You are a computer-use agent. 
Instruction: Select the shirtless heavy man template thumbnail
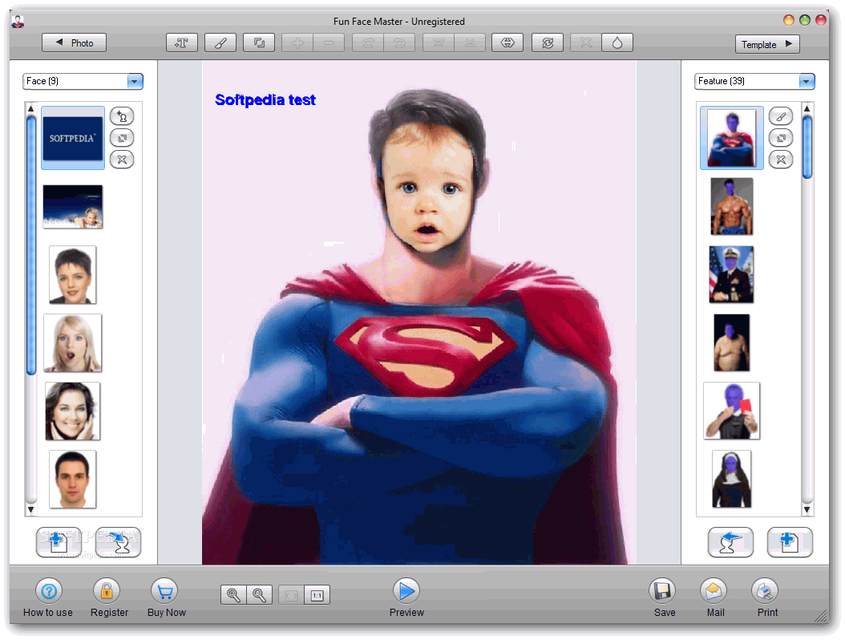pyautogui.click(x=732, y=343)
